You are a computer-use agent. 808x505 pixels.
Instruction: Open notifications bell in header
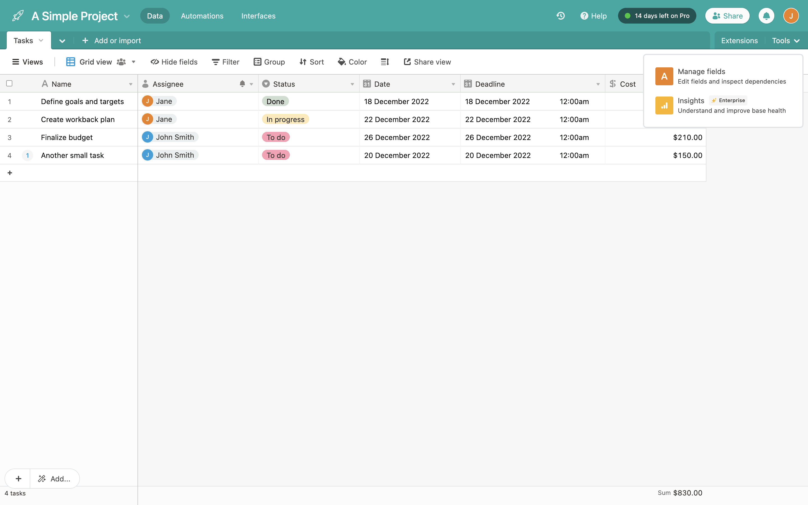click(x=766, y=16)
